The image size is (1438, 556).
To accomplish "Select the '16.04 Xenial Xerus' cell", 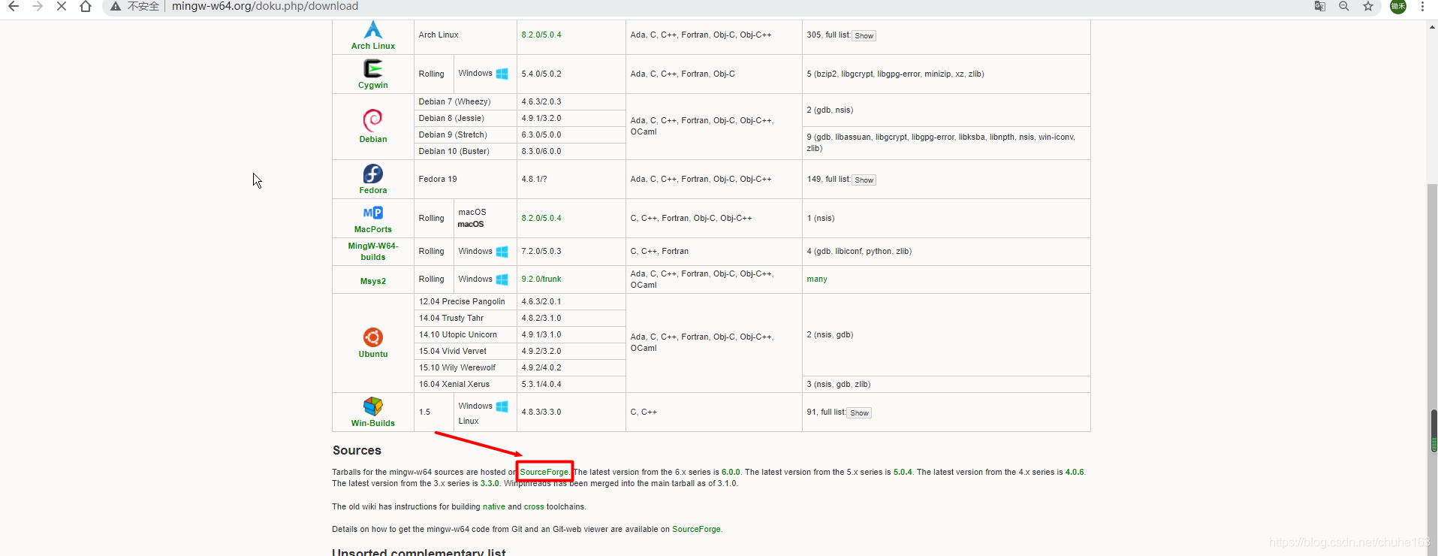I will (x=466, y=384).
